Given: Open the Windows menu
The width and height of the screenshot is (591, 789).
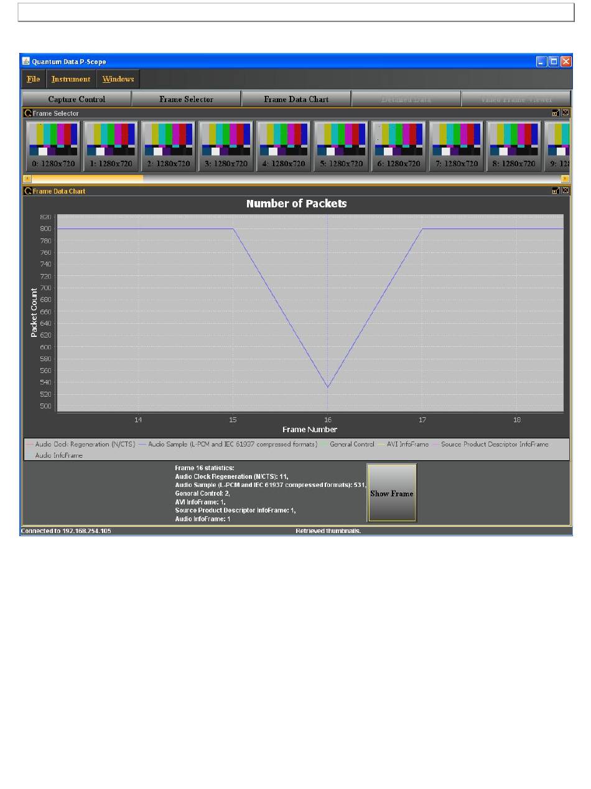Looking at the screenshot, I should pos(118,79).
